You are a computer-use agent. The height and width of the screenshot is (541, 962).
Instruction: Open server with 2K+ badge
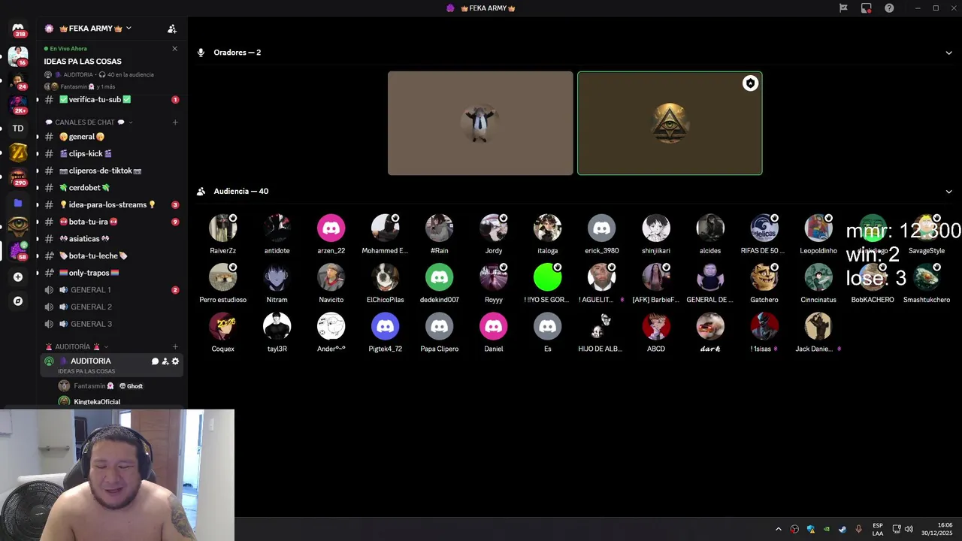point(18,104)
